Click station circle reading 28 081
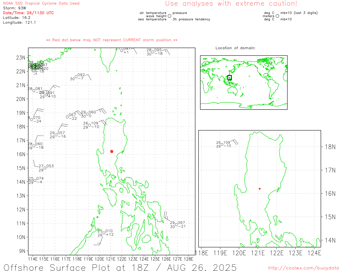 click(x=34, y=91)
